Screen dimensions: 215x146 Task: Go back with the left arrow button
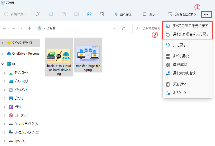pos(4,29)
